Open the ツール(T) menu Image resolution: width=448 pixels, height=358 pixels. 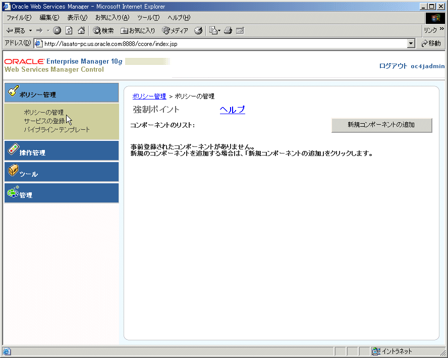(x=148, y=18)
